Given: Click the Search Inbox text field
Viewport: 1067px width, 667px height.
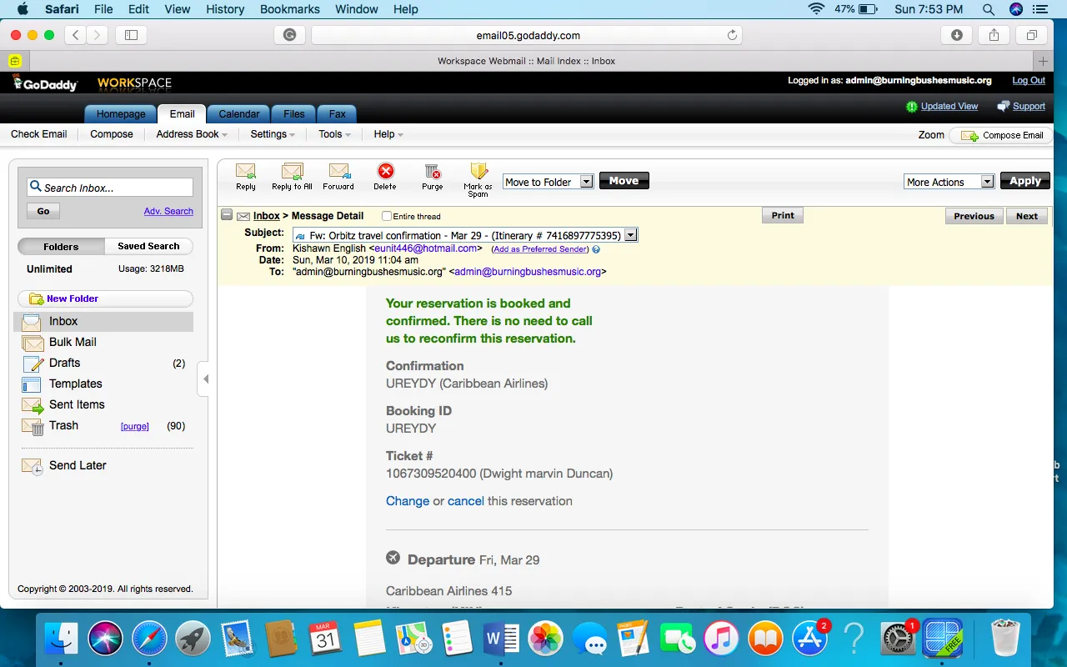Looking at the screenshot, I should coord(110,188).
